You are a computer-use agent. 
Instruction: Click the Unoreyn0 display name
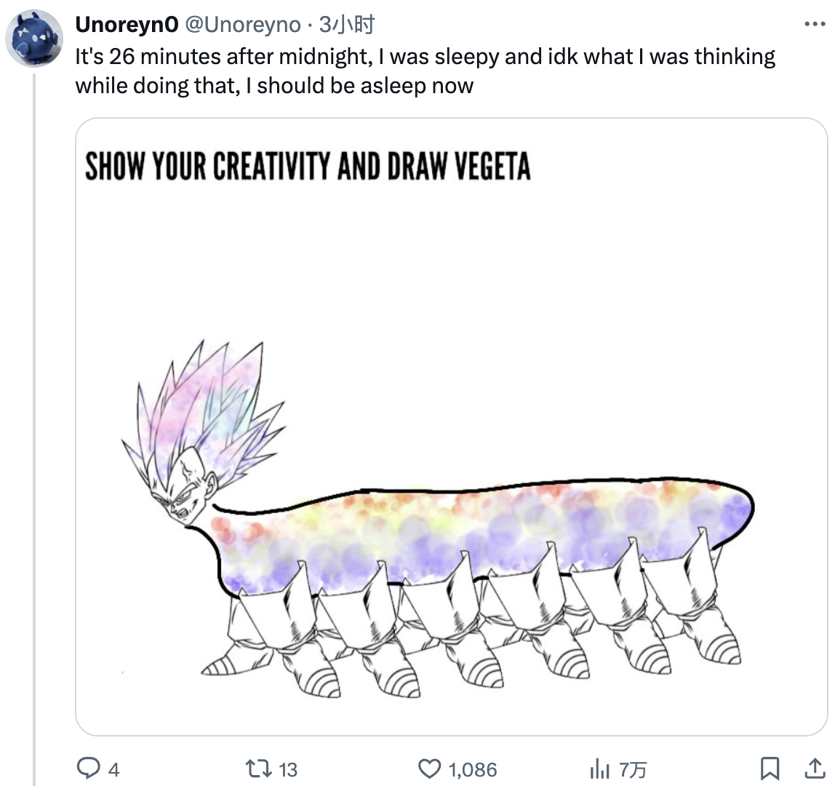pyautogui.click(x=127, y=25)
